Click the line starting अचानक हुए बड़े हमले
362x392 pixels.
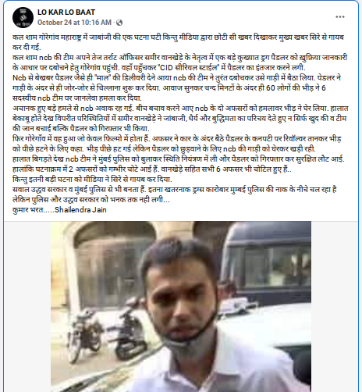180,109
